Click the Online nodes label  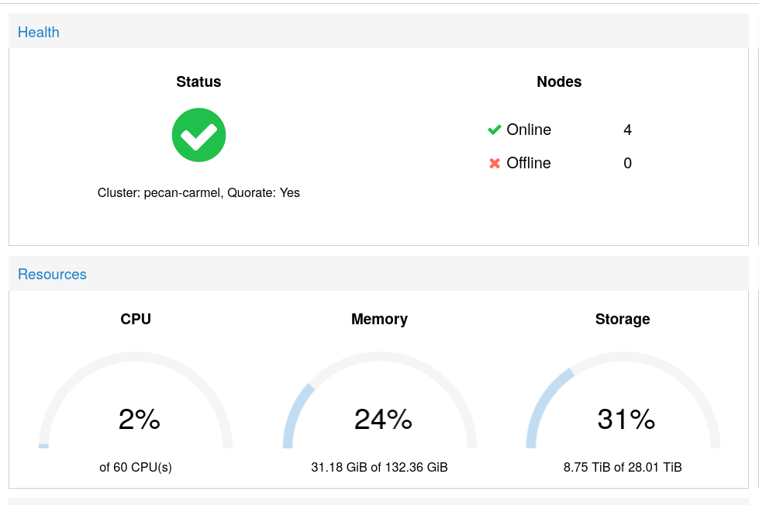click(529, 130)
